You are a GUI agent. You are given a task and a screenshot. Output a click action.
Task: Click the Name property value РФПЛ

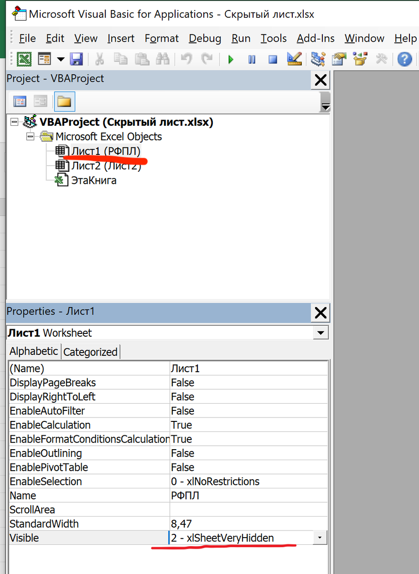(248, 496)
